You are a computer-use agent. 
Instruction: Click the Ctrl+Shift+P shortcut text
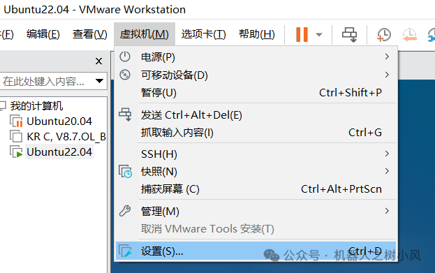pyautogui.click(x=351, y=93)
